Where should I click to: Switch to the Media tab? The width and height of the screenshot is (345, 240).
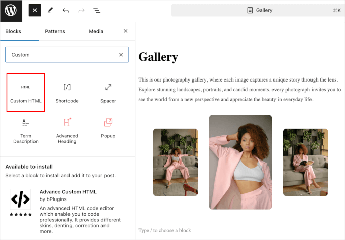click(x=96, y=31)
